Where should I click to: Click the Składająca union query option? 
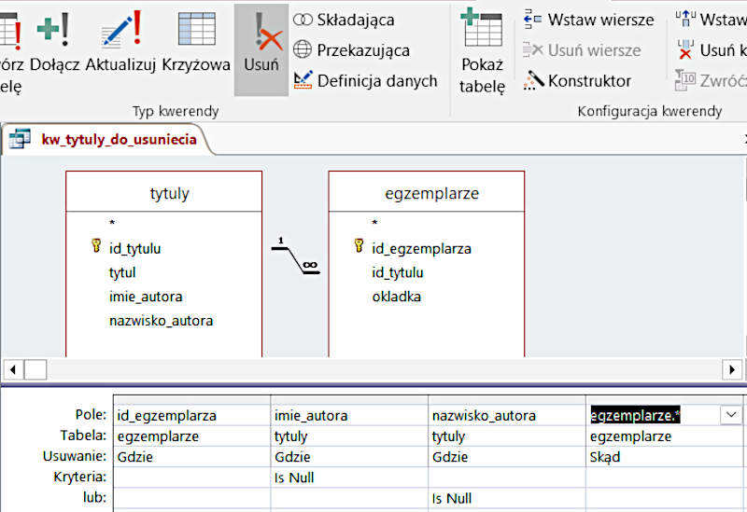pos(344,20)
